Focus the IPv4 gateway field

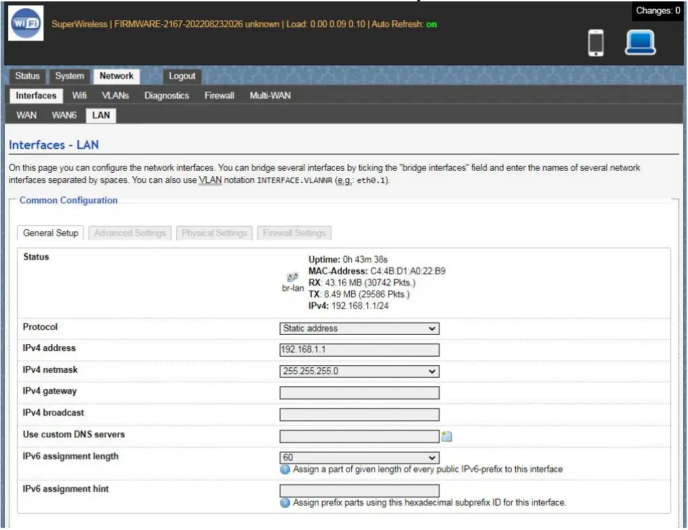pyautogui.click(x=359, y=393)
